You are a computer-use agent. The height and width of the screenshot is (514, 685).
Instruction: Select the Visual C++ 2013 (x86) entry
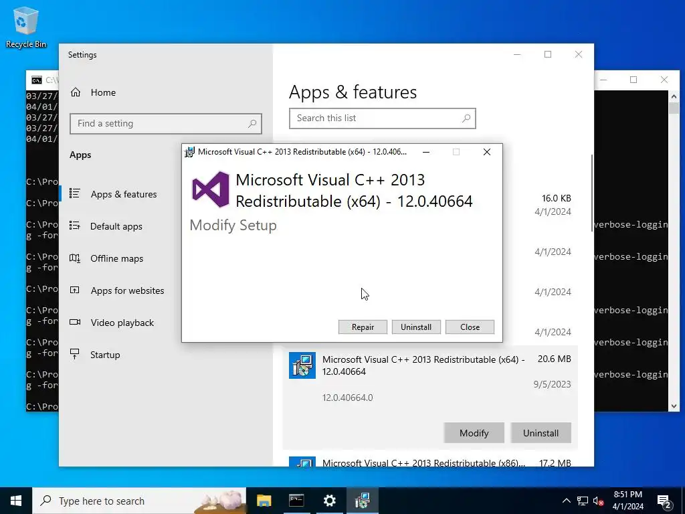[x=430, y=462]
